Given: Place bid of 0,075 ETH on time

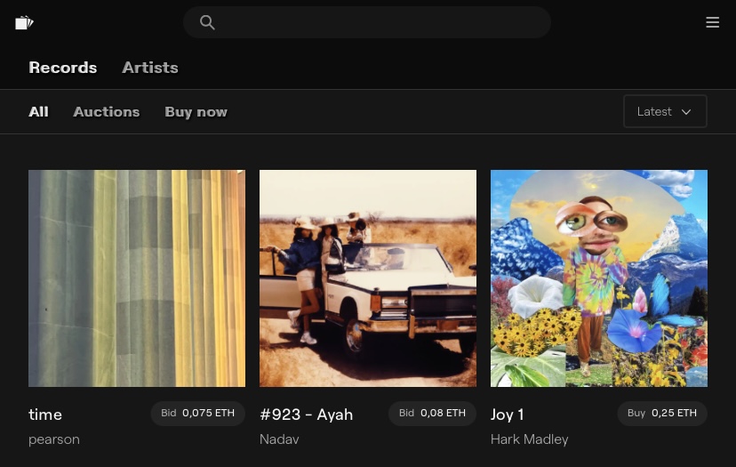Looking at the screenshot, I should tap(197, 414).
